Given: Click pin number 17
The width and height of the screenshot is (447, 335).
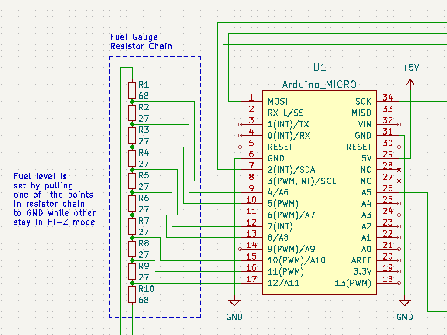Looking at the screenshot, I should click(251, 279).
